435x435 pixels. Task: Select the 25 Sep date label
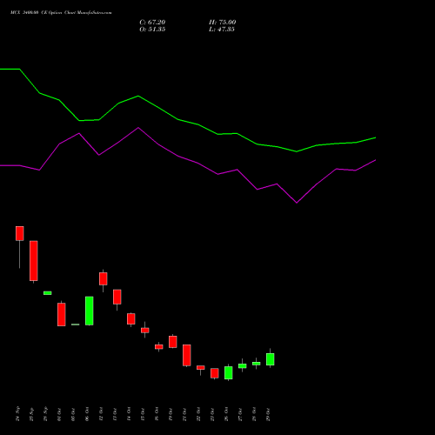point(32,414)
